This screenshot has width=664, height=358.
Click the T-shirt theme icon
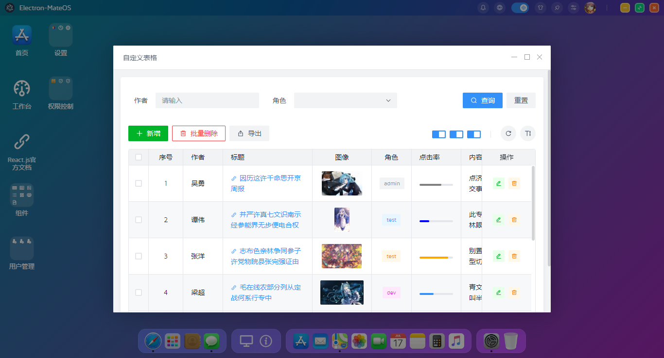tap(541, 8)
